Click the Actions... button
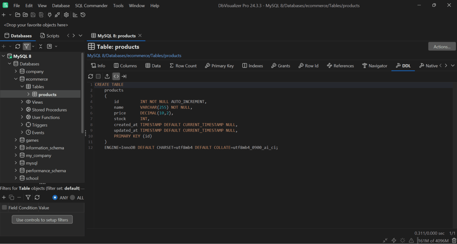457x244 pixels. (x=442, y=46)
